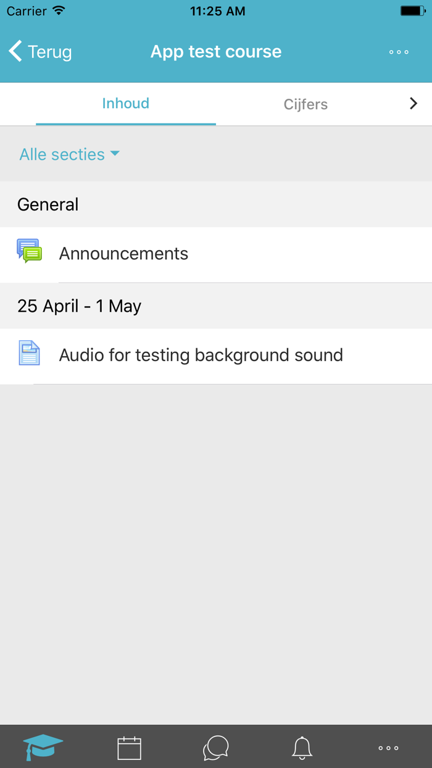Viewport: 432px width, 768px height.
Task: Select the General section header
Action: (48, 204)
